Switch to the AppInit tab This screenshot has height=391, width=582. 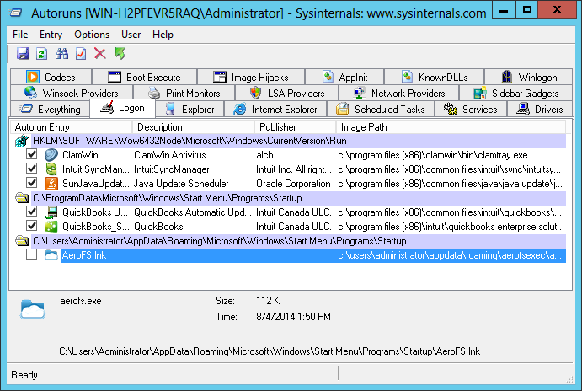click(x=344, y=78)
